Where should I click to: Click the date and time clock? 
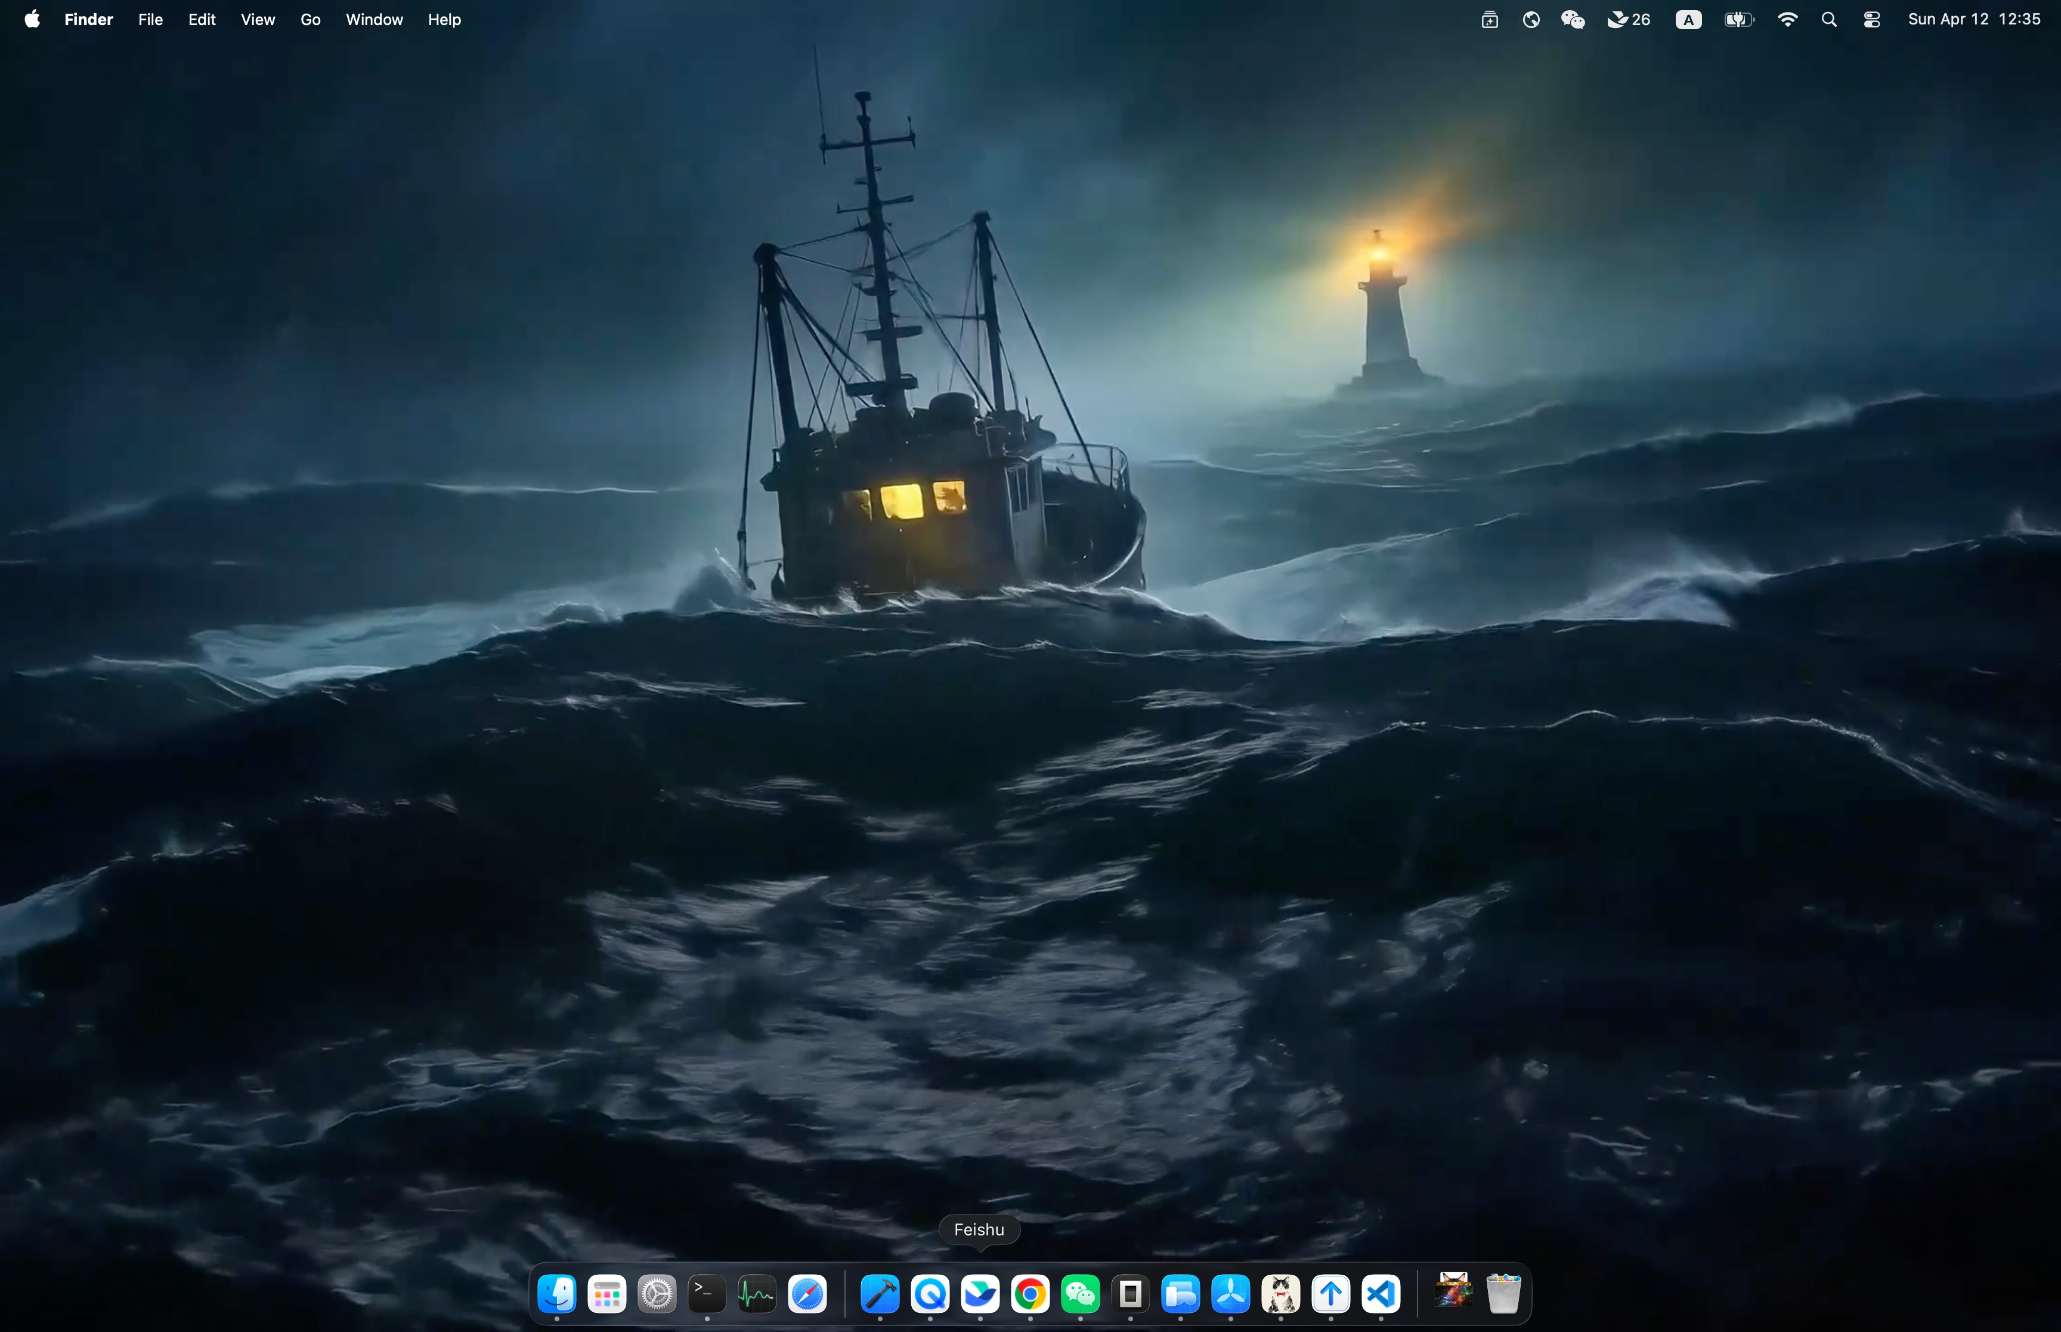[1974, 19]
